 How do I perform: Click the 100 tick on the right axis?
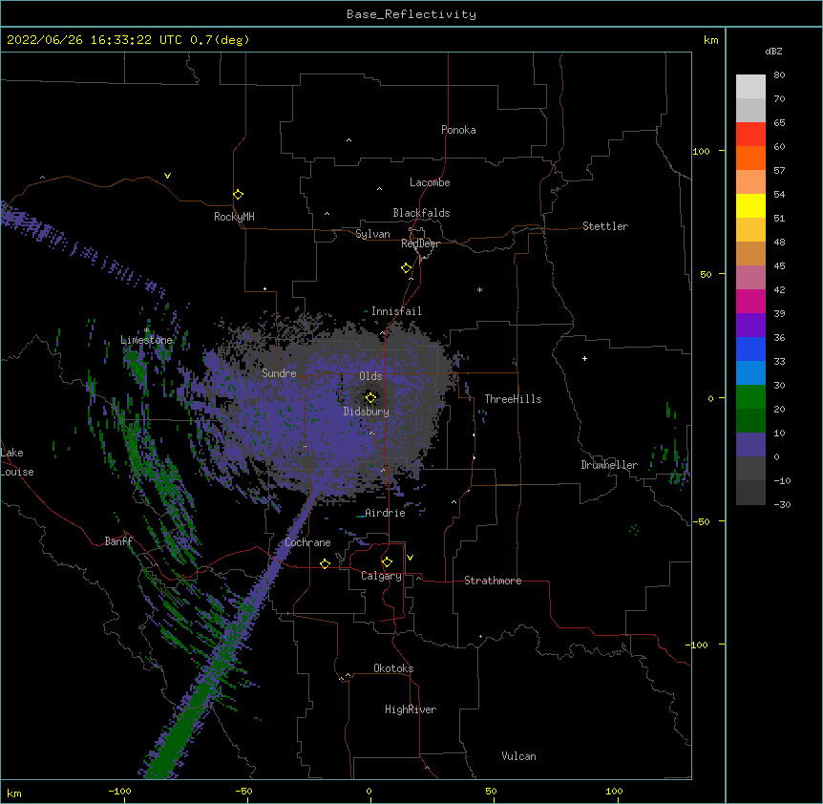point(701,151)
